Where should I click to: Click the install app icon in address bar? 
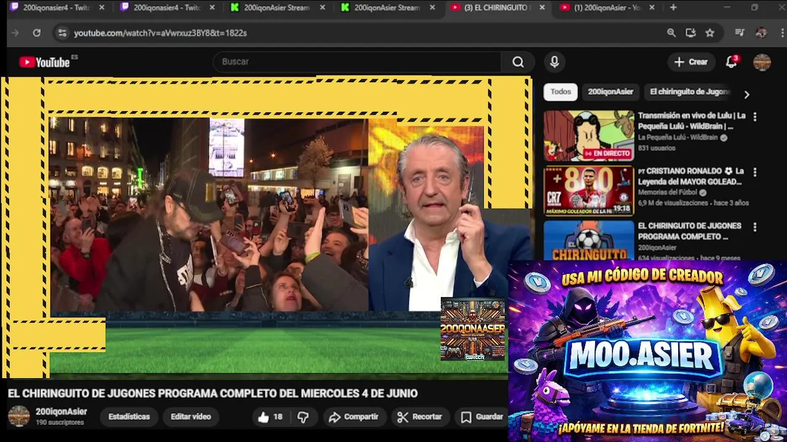tap(690, 33)
